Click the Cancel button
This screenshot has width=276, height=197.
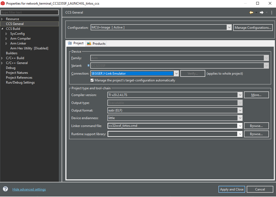pyautogui.click(x=260, y=189)
